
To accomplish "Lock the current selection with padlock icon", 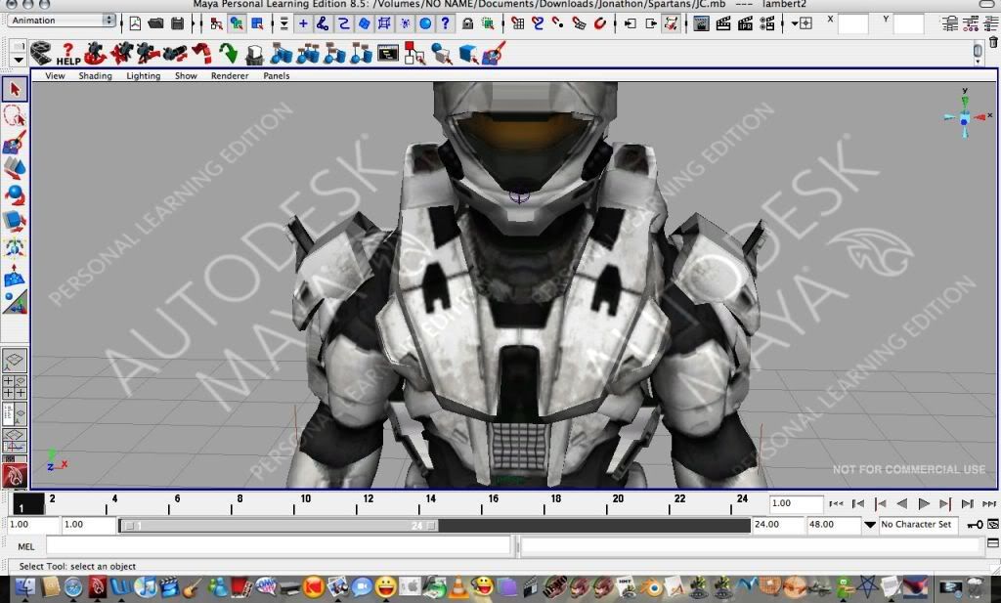I will pos(467,23).
